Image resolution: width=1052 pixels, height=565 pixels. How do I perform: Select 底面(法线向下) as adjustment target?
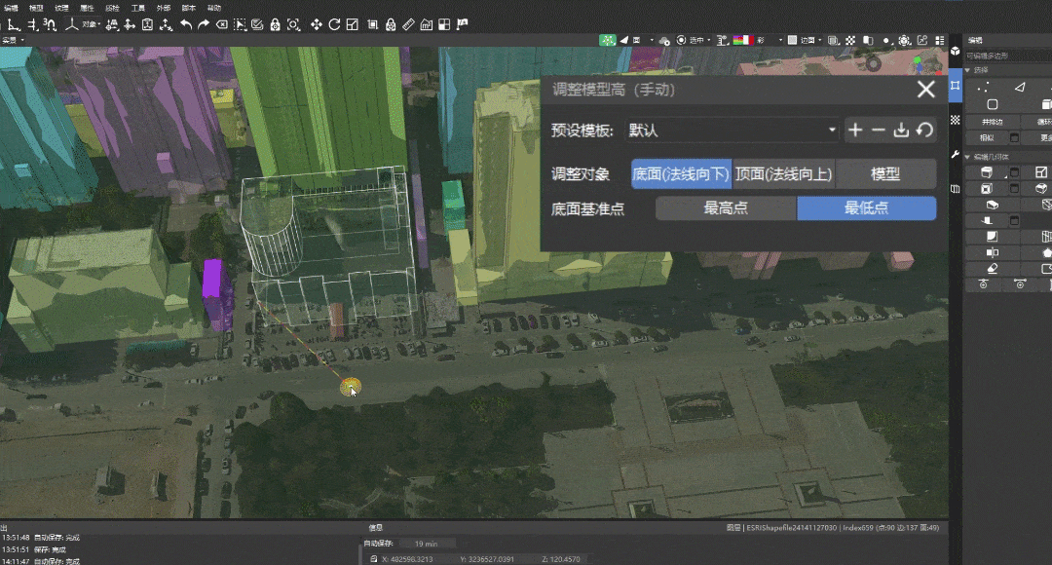(x=681, y=174)
